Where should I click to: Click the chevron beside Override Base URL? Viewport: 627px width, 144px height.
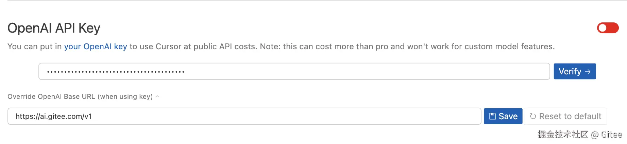(x=157, y=96)
